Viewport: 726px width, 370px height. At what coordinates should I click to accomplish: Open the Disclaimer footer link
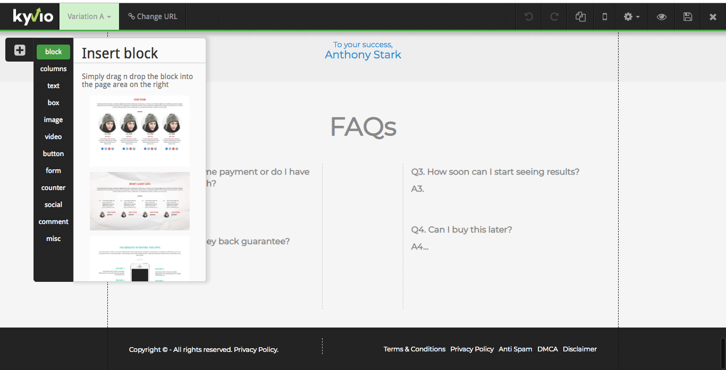580,349
